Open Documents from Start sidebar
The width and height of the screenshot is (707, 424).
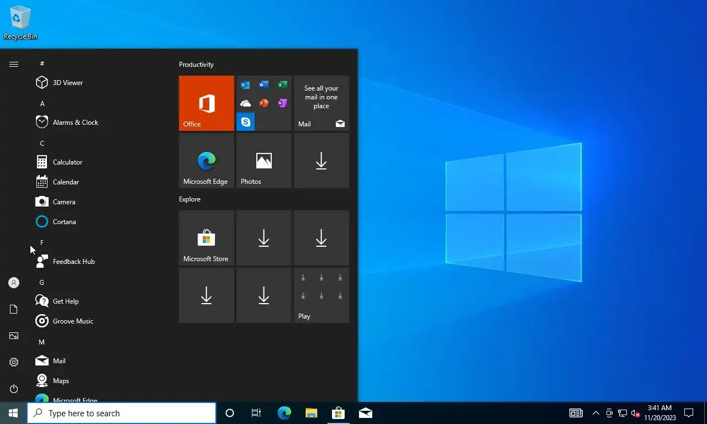pyautogui.click(x=14, y=309)
